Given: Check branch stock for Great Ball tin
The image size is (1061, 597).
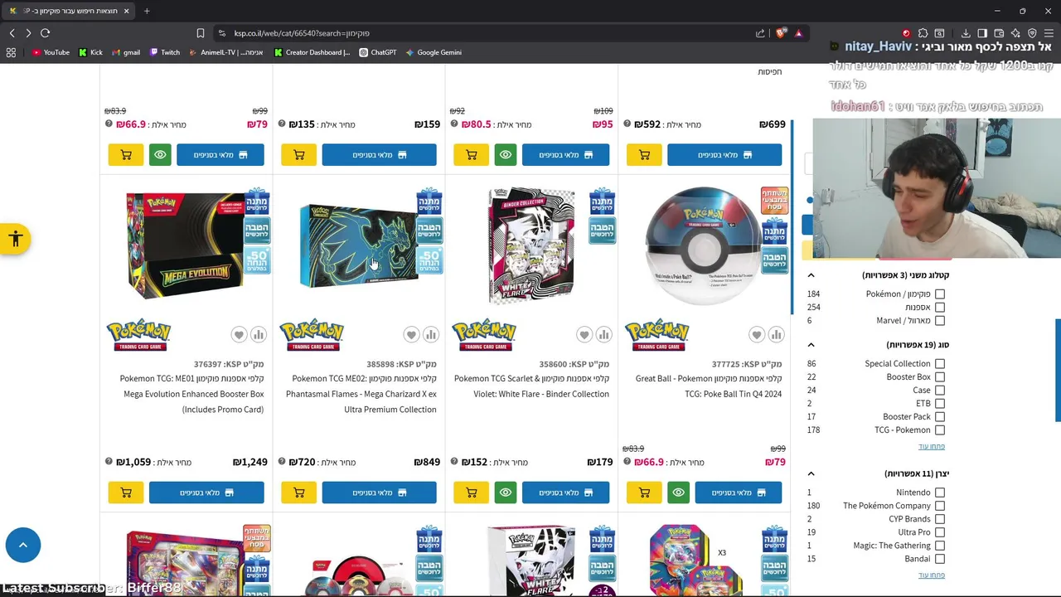Looking at the screenshot, I should click(x=738, y=493).
